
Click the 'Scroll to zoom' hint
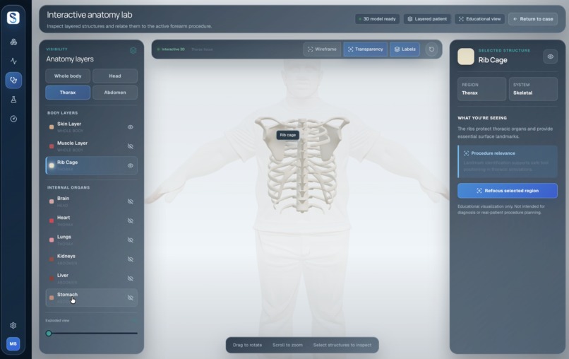(x=287, y=345)
